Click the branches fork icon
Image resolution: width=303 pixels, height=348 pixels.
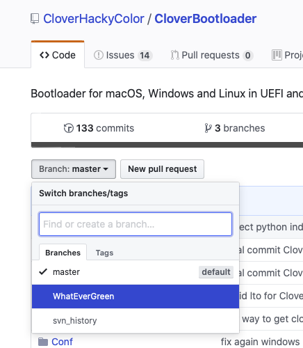(x=208, y=128)
